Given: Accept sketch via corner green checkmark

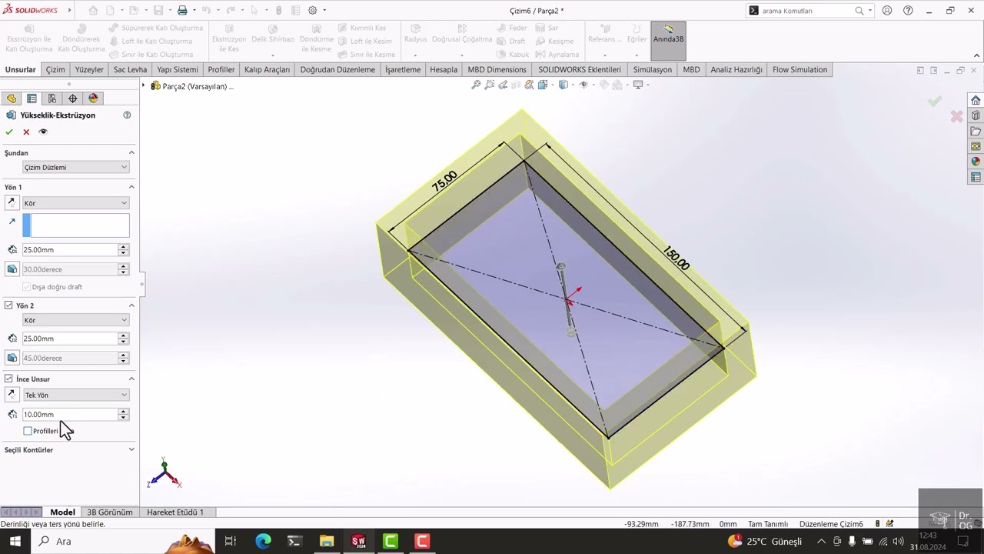Looking at the screenshot, I should pyautogui.click(x=935, y=101).
